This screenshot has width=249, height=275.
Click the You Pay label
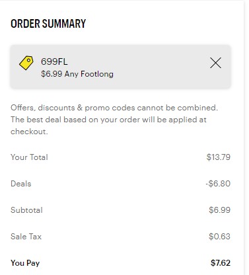[x=25, y=263]
